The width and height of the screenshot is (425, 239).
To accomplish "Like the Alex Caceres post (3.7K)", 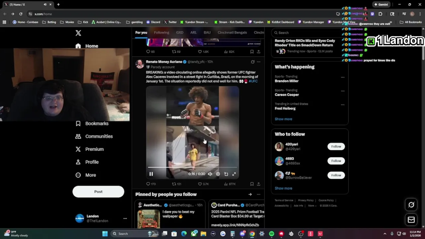I will click(x=203, y=184).
